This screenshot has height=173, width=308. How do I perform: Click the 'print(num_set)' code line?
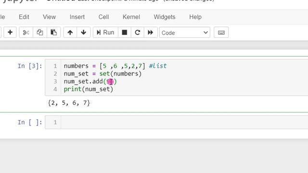(x=89, y=89)
